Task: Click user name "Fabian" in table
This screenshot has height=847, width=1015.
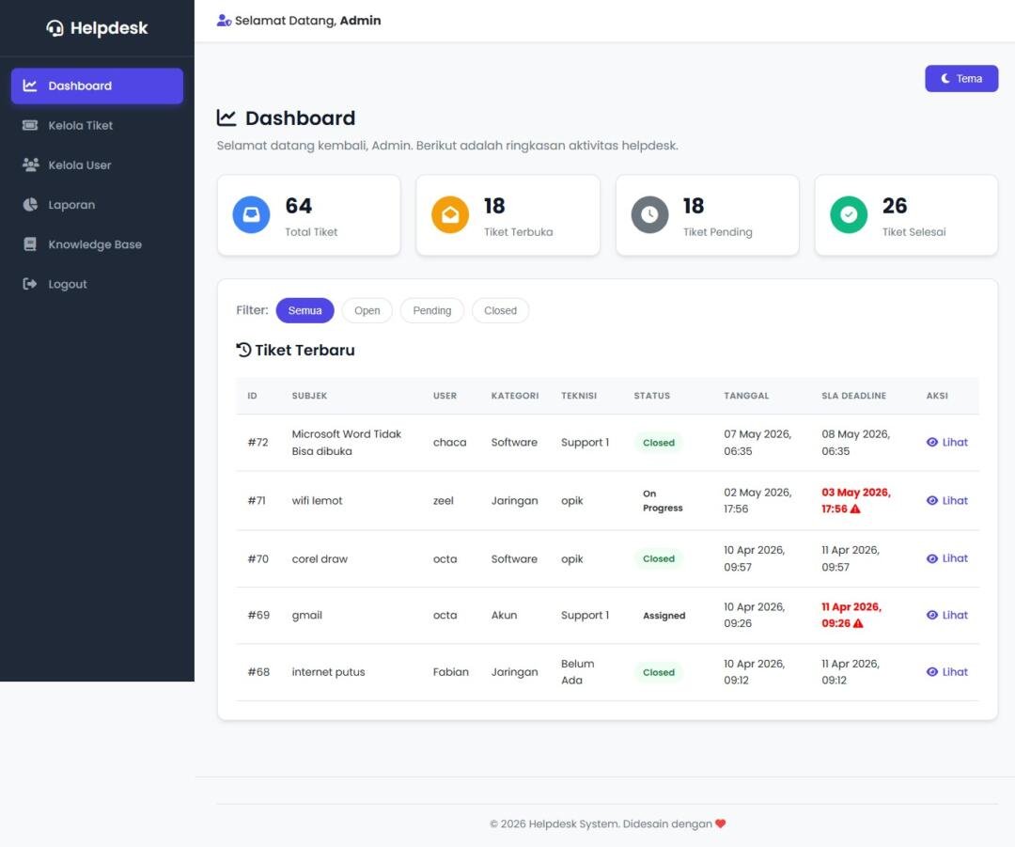Action: pyautogui.click(x=450, y=672)
